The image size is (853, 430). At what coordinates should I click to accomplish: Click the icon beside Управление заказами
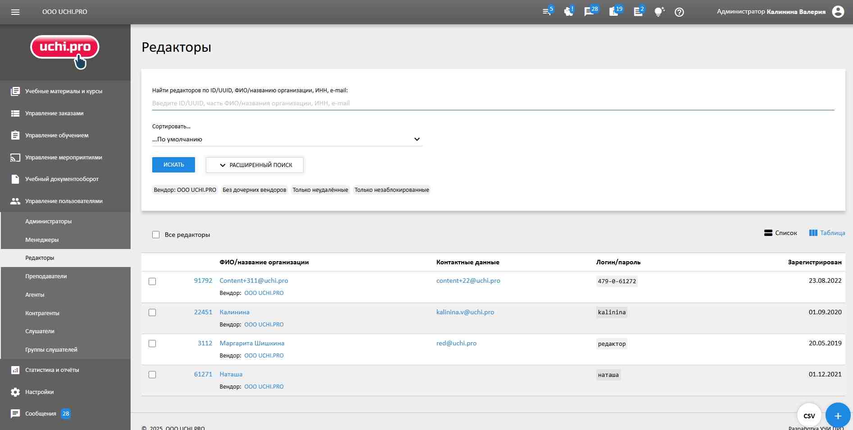15,113
